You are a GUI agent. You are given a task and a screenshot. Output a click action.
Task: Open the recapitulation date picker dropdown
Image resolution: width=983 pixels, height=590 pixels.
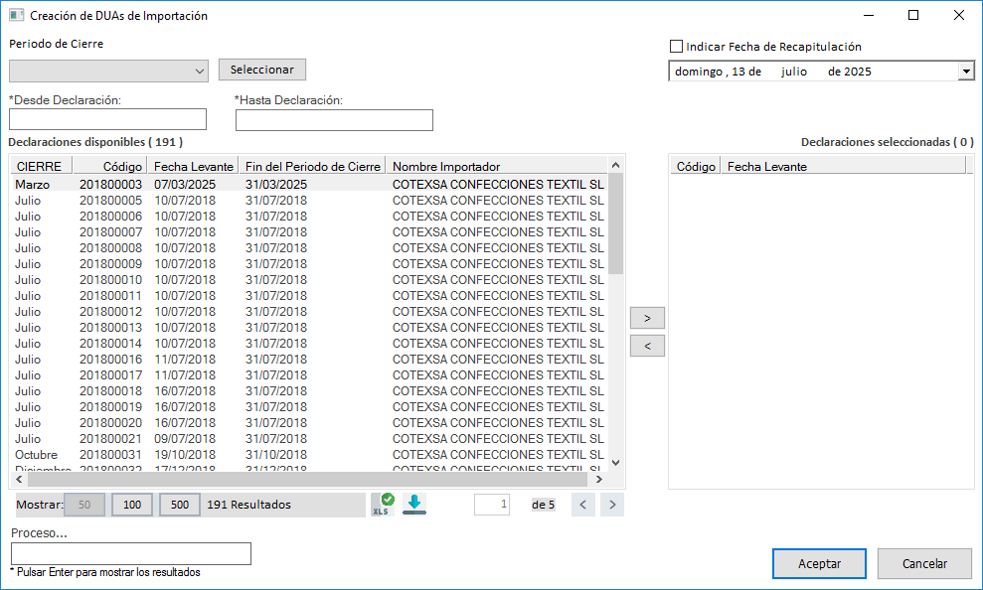[965, 72]
